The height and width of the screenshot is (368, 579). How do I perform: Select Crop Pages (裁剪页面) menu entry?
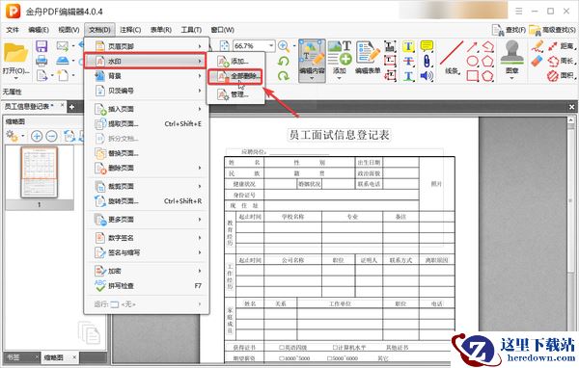click(x=147, y=187)
